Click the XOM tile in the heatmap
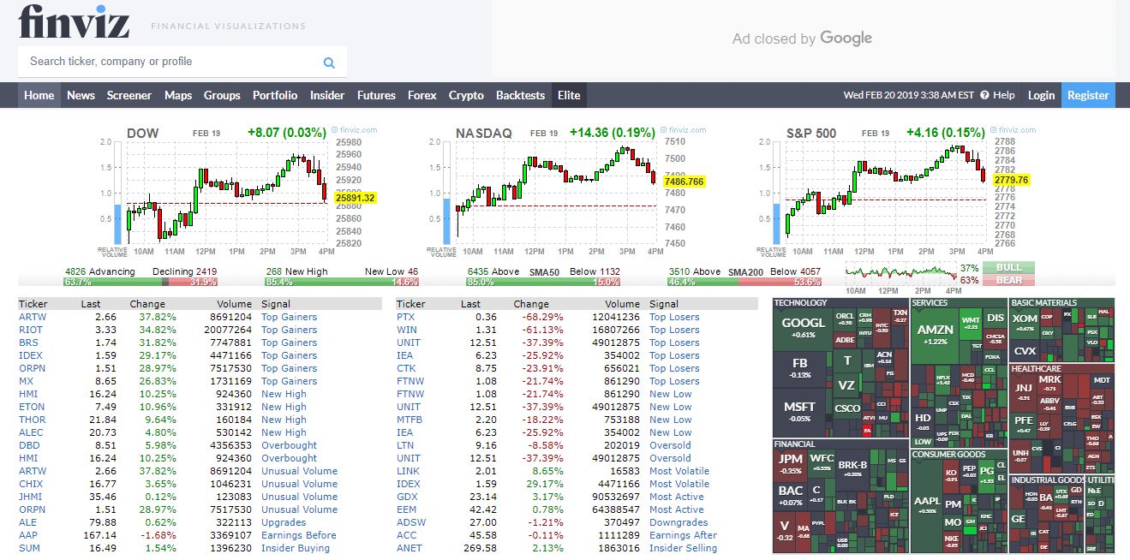This screenshot has height=560, width=1130. (x=1025, y=322)
